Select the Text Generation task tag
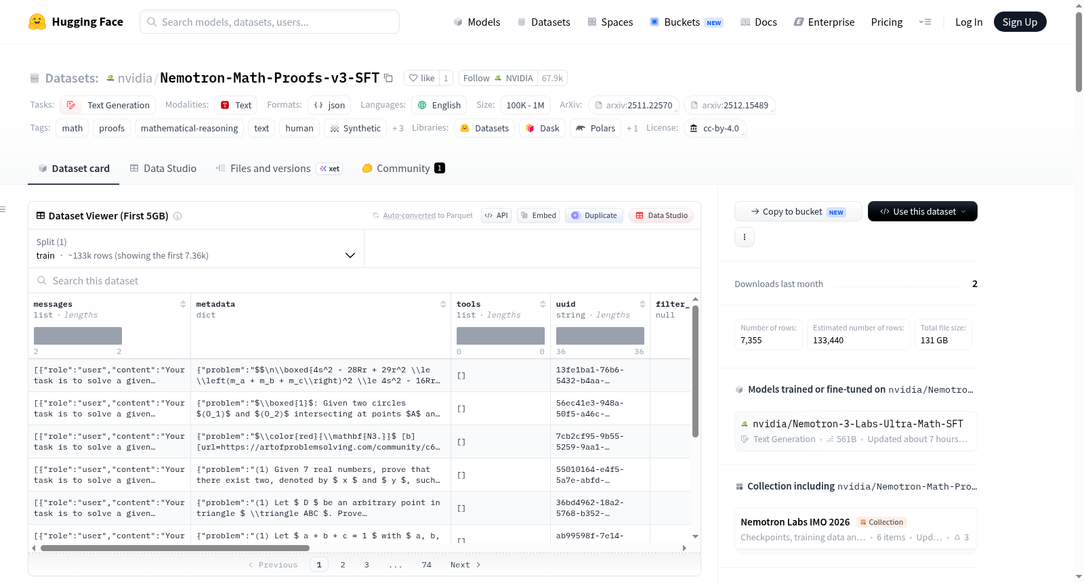Image resolution: width=1084 pixels, height=583 pixels. pos(108,105)
